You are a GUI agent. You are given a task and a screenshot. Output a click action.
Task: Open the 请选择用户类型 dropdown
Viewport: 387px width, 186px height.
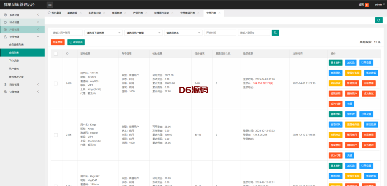143,33
